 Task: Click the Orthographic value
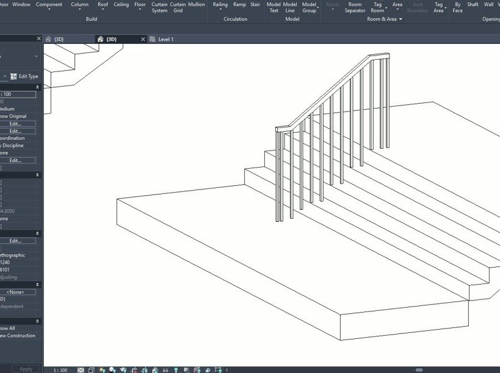tap(12, 255)
